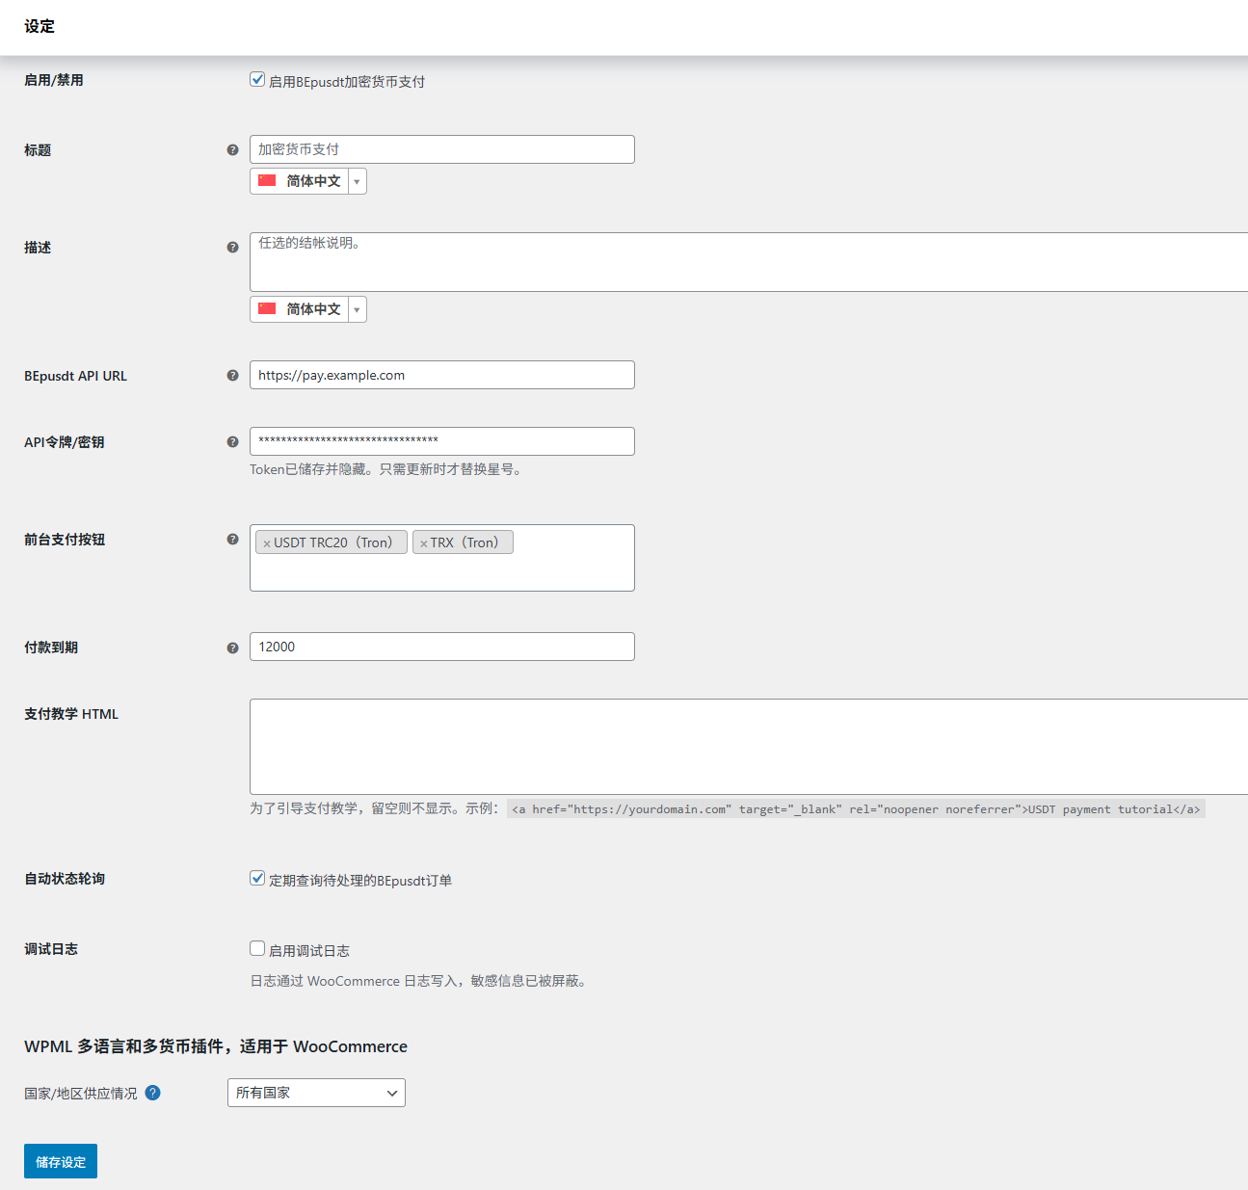Image resolution: width=1248 pixels, height=1190 pixels.
Task: Click the 定期查询待处理的BEpusdt订单 label text
Action: click(x=360, y=881)
